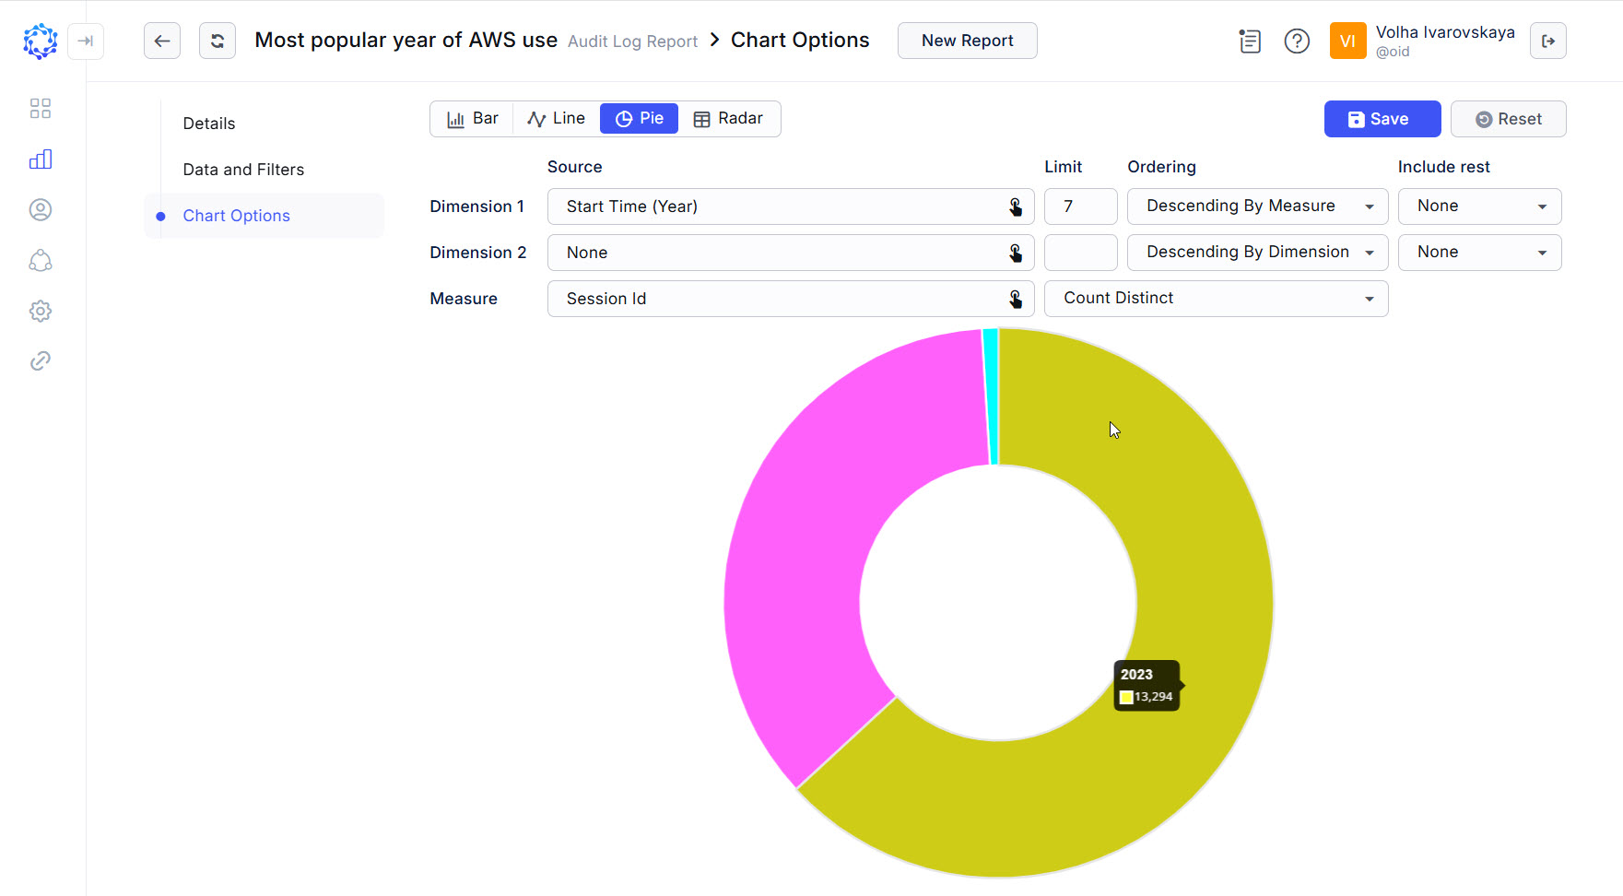Screen dimensions: 1623x896
Task: Open the settings gear in sidebar
Action: [41, 311]
